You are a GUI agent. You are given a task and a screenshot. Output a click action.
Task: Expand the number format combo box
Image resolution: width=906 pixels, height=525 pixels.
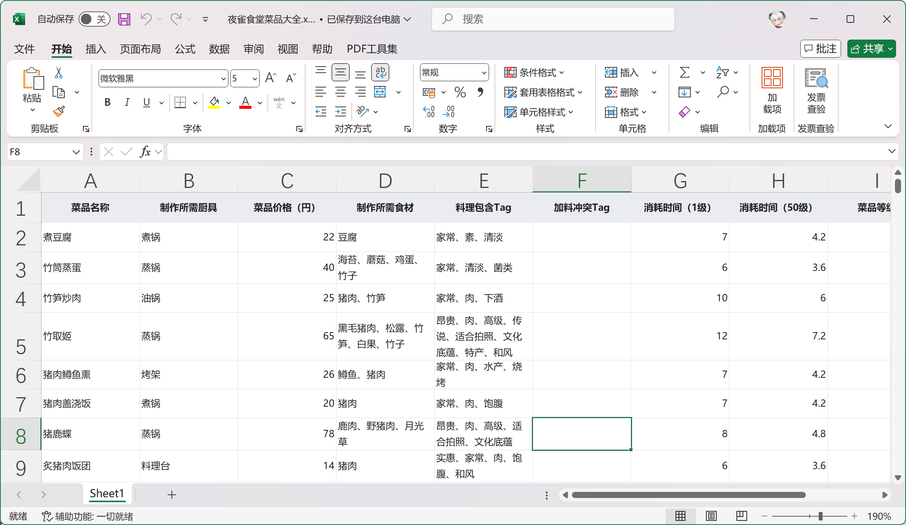pos(483,72)
